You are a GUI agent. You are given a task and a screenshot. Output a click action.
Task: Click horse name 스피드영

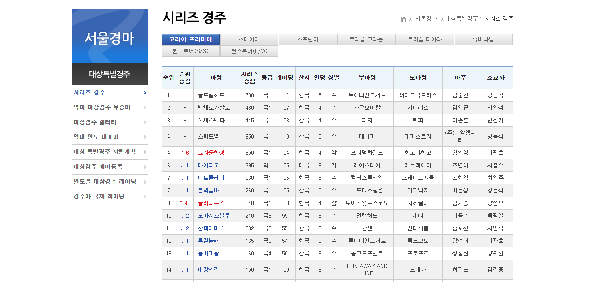(x=209, y=137)
